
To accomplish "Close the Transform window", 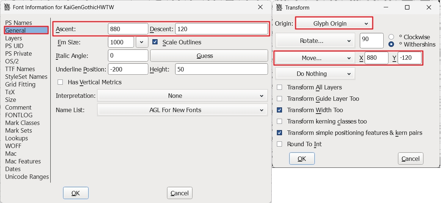I will click(430, 7).
